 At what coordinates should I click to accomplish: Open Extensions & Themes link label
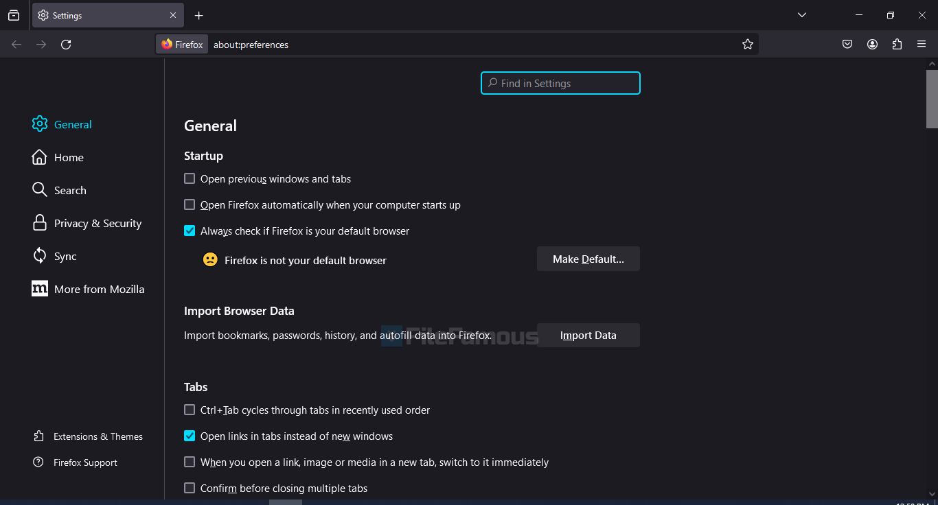click(98, 436)
